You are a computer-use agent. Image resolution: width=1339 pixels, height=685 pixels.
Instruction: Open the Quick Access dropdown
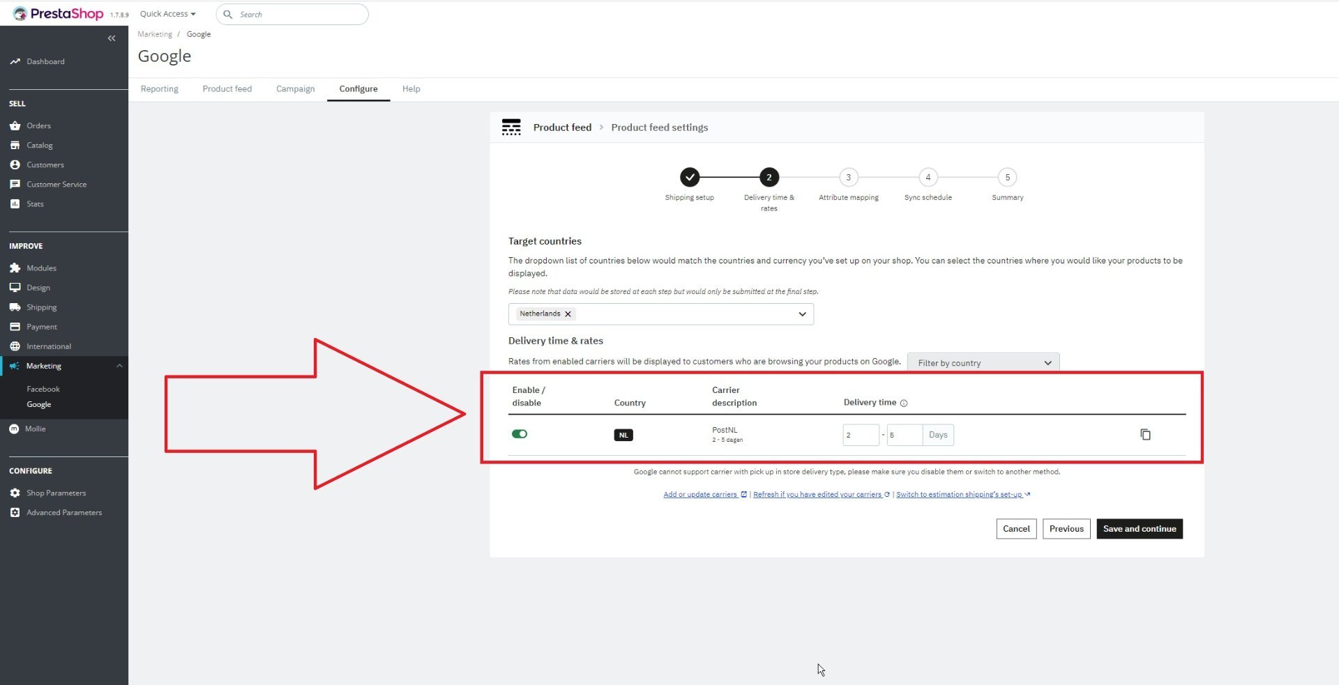[167, 14]
